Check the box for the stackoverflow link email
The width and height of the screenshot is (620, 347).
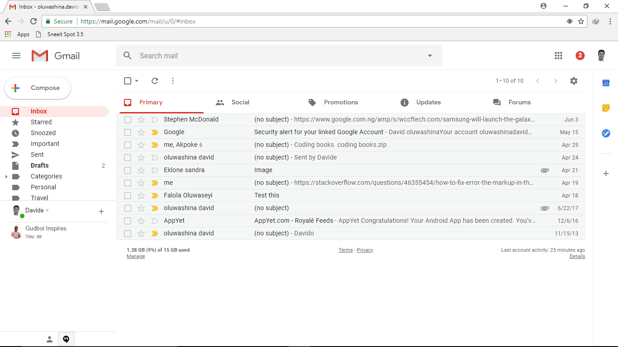click(x=128, y=183)
